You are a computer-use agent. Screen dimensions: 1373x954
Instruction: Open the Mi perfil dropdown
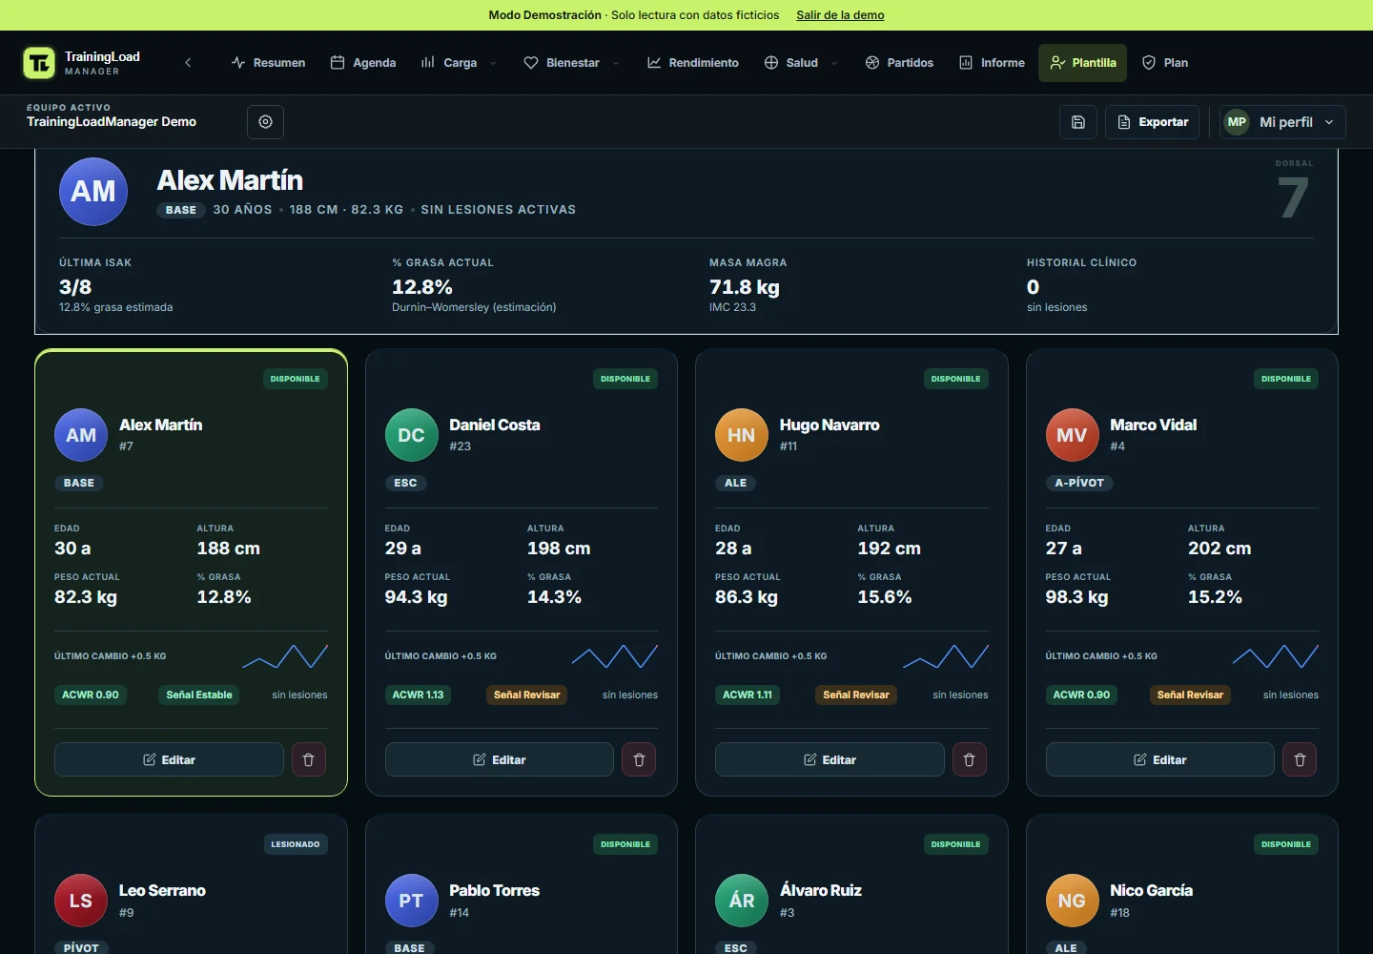1282,122
